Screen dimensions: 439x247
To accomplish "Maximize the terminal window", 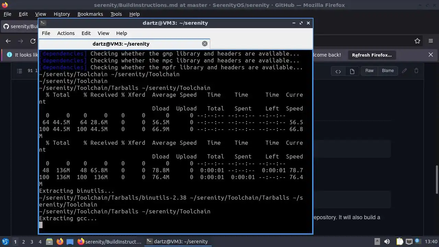I will click(301, 23).
